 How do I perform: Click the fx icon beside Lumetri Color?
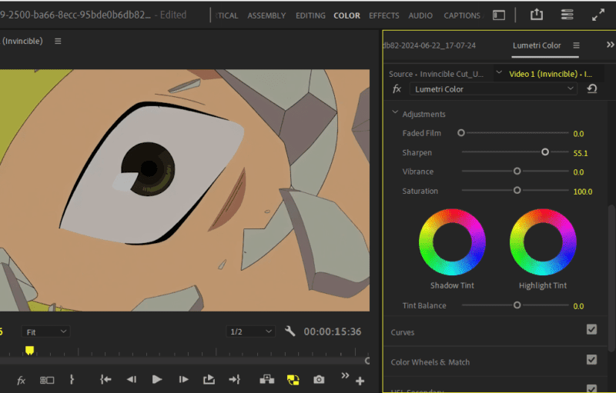[397, 89]
